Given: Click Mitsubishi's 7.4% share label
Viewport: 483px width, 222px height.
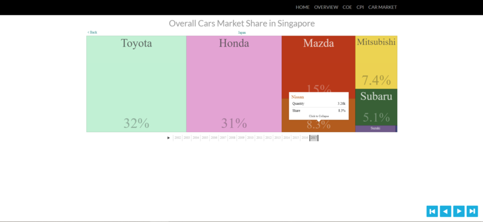Looking at the screenshot, I should [376, 80].
